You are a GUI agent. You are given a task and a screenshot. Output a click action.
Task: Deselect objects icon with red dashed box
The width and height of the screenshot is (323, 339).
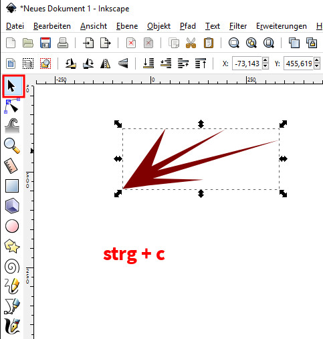coord(45,64)
